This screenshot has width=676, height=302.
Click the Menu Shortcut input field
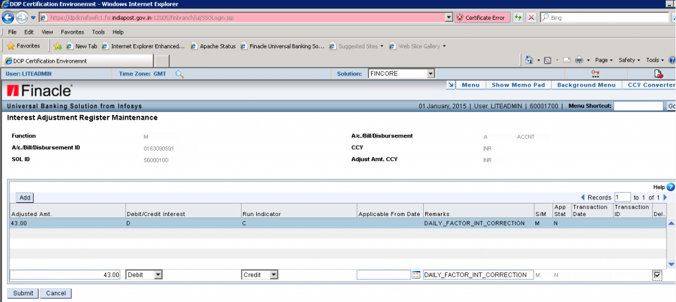638,106
